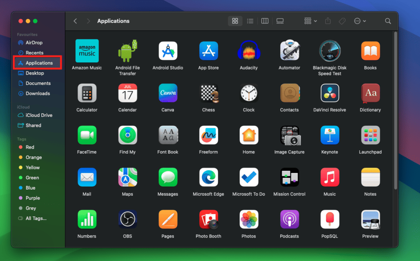
Task: Open the search field
Action: (388, 21)
